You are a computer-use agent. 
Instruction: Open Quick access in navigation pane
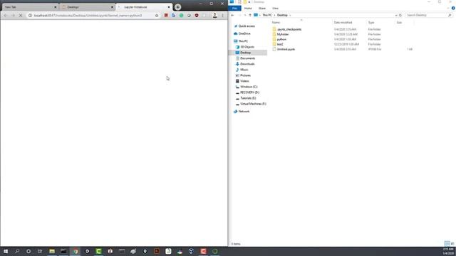[247, 26]
